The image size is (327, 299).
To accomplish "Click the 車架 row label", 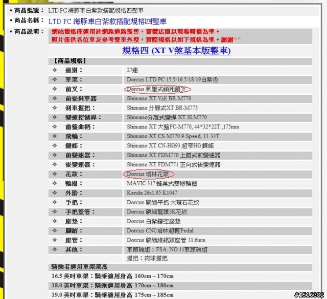I will (74, 79).
